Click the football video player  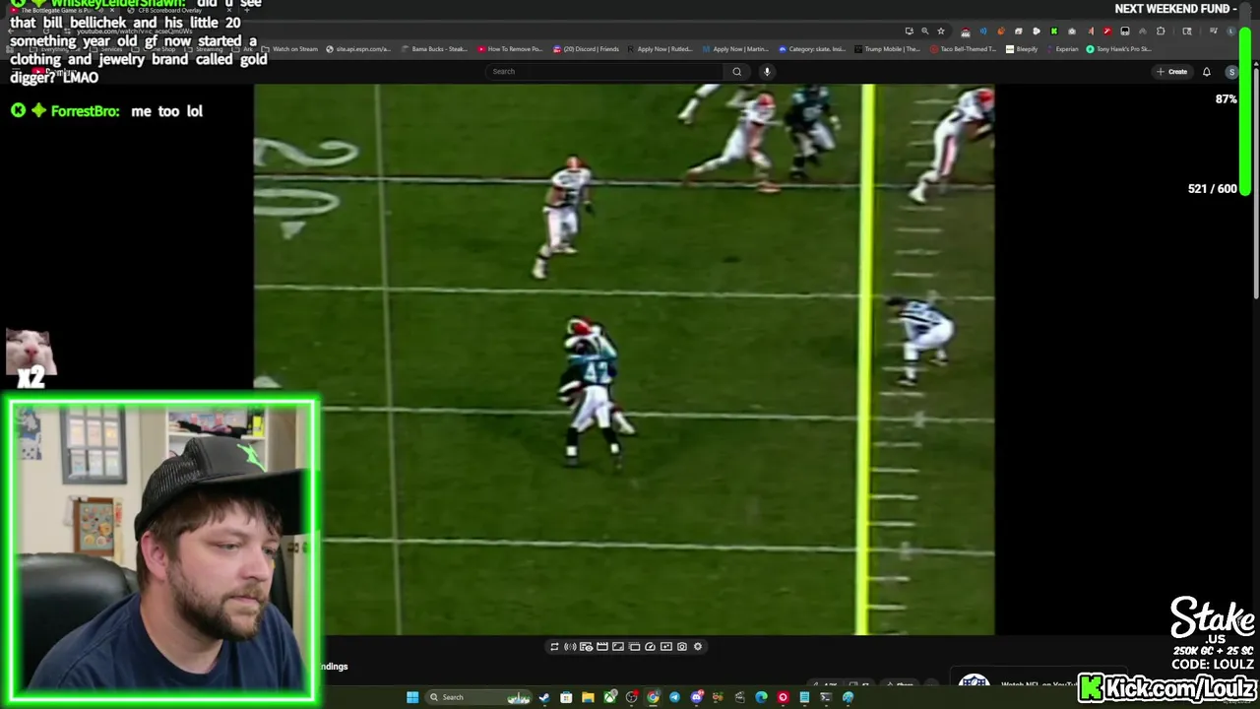(624, 359)
